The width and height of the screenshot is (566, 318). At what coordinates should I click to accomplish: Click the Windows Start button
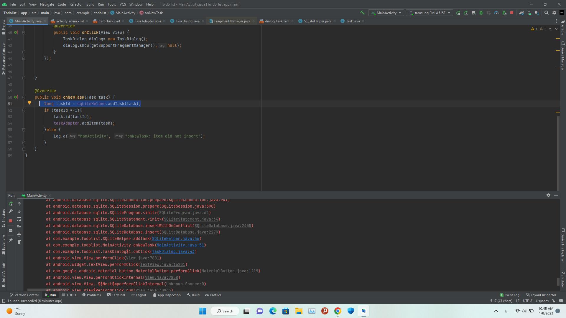(203, 311)
